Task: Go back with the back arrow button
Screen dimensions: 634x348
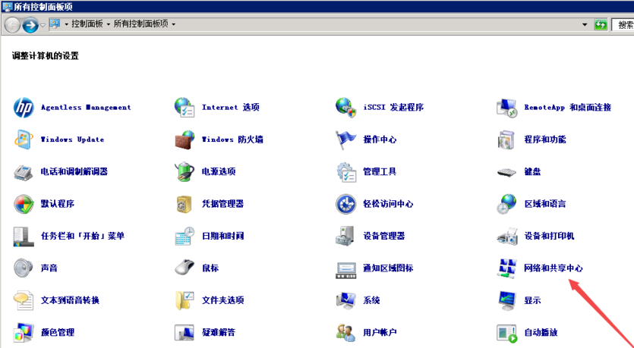Action: 12,26
